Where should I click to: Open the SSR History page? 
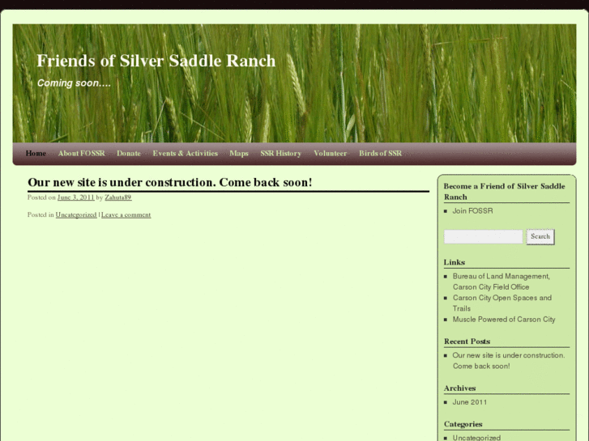point(280,153)
